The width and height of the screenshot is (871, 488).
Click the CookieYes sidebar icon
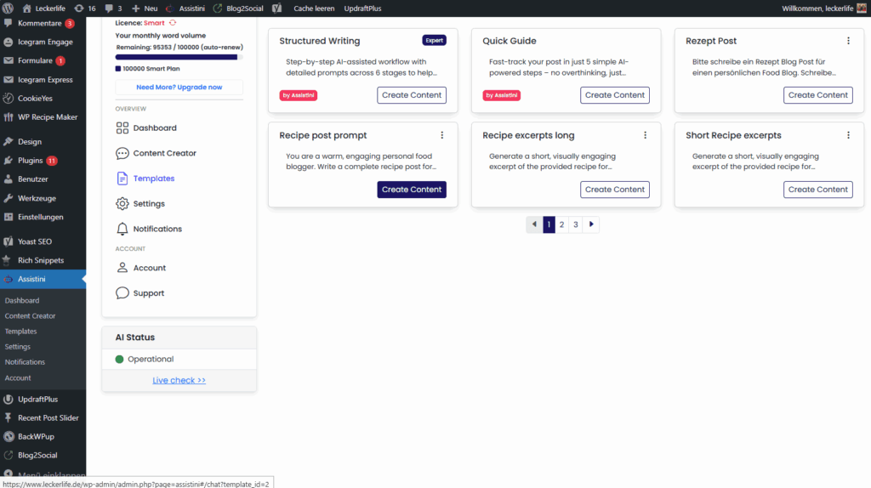pyautogui.click(x=9, y=99)
